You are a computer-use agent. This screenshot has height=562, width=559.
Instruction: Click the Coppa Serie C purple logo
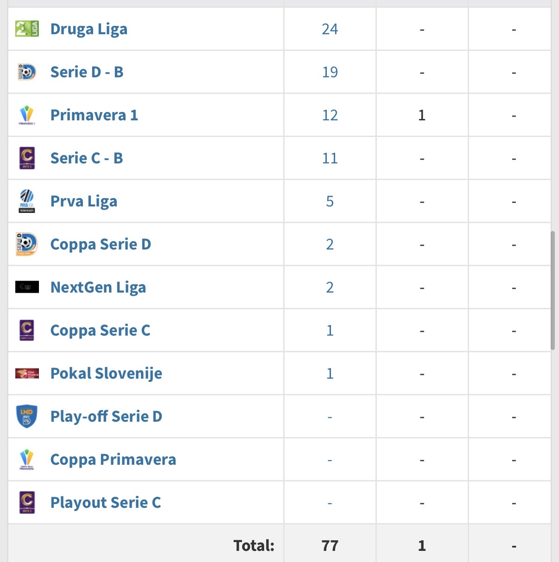point(27,330)
